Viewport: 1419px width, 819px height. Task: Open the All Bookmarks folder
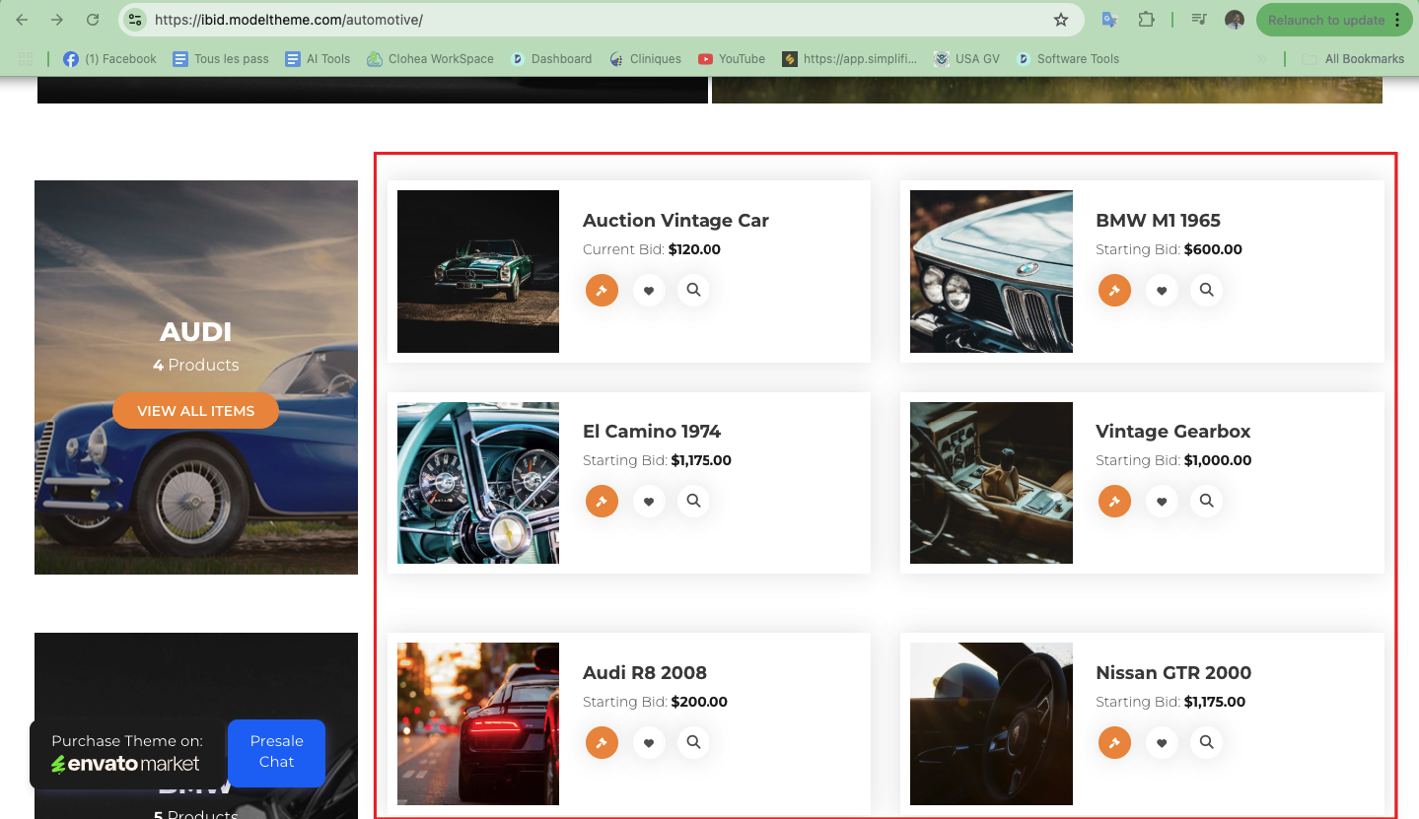1353,59
